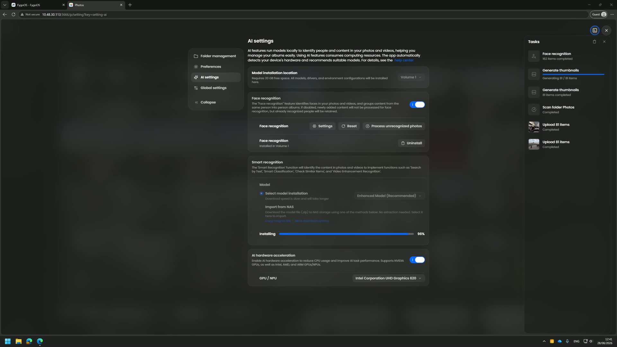Click the Installing progress bar
Image resolution: width=617 pixels, height=347 pixels.
(346, 234)
